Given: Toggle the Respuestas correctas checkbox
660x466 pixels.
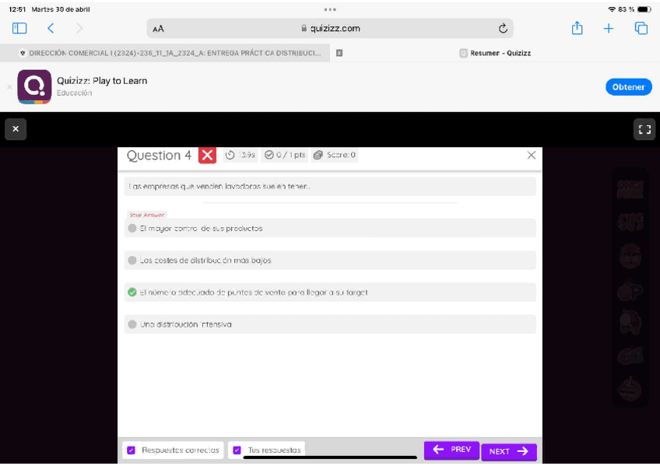Looking at the screenshot, I should point(131,450).
